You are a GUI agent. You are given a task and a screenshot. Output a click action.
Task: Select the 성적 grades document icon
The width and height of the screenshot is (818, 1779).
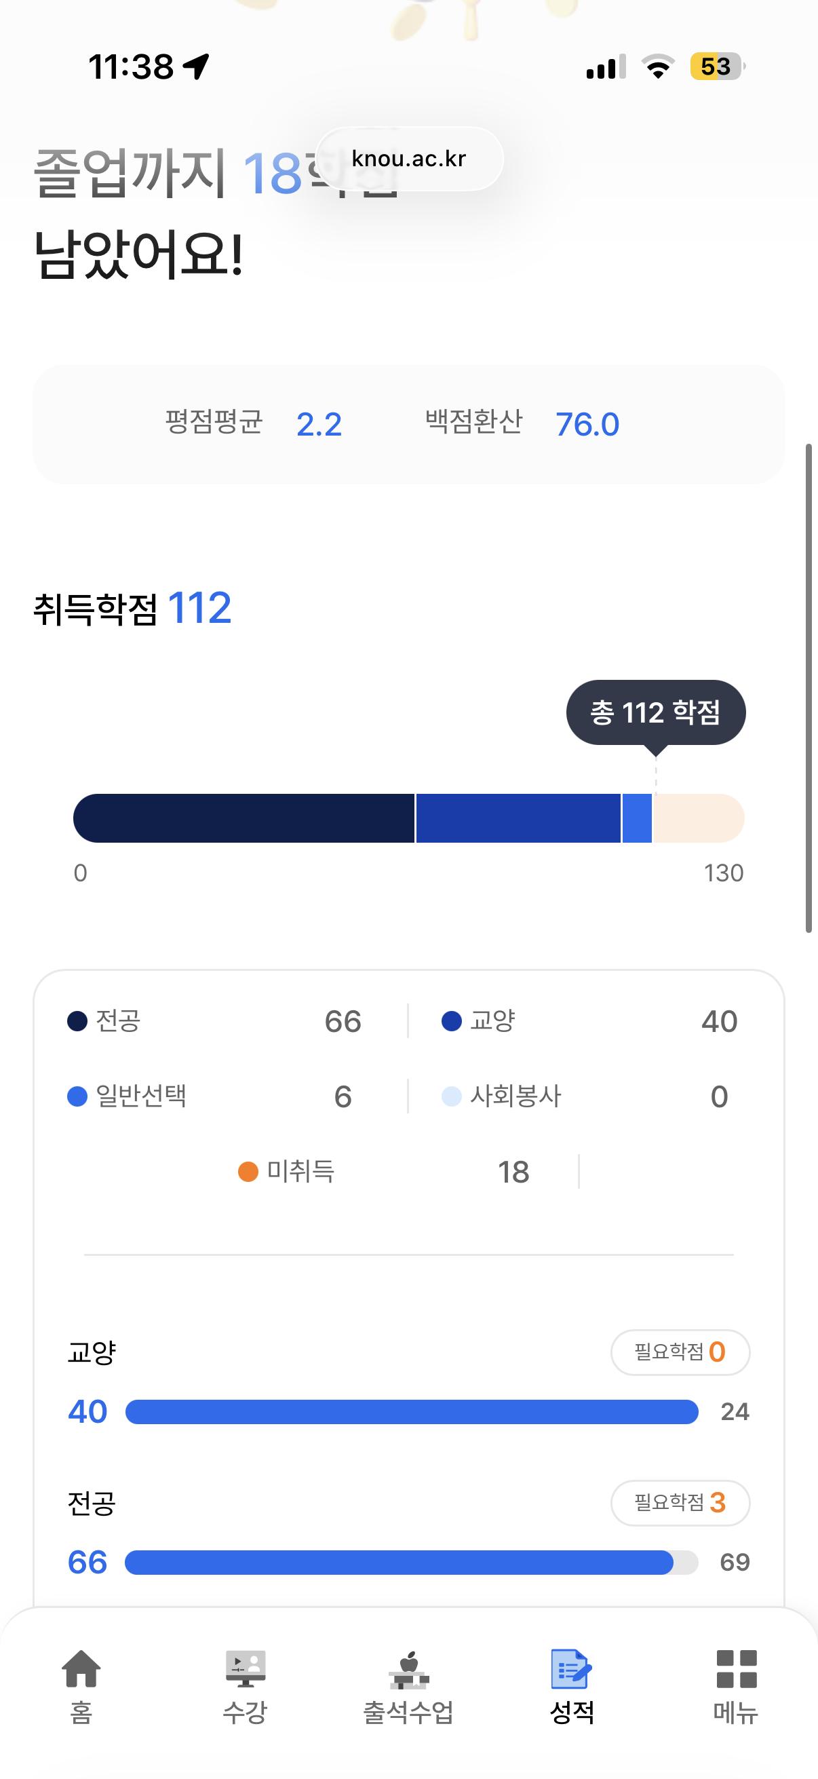[572, 1669]
